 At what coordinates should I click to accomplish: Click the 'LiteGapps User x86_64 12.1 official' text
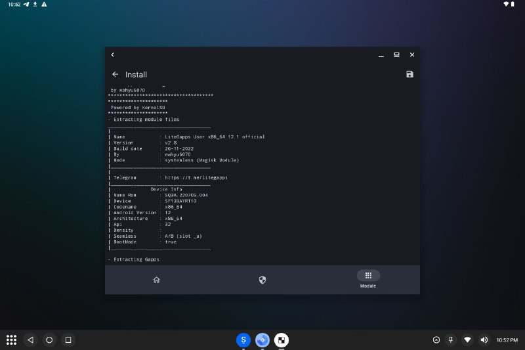(215, 137)
